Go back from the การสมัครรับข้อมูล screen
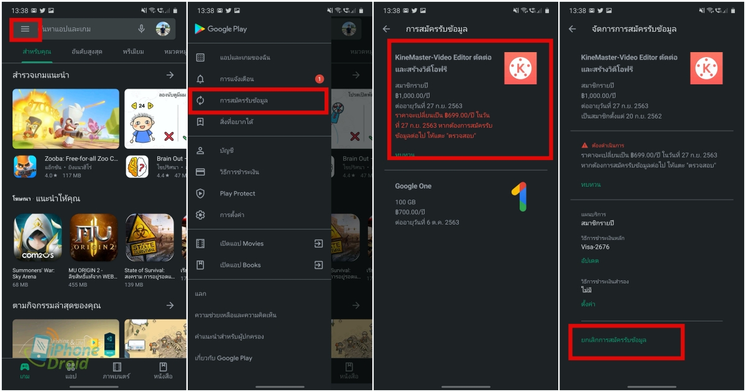 click(386, 29)
